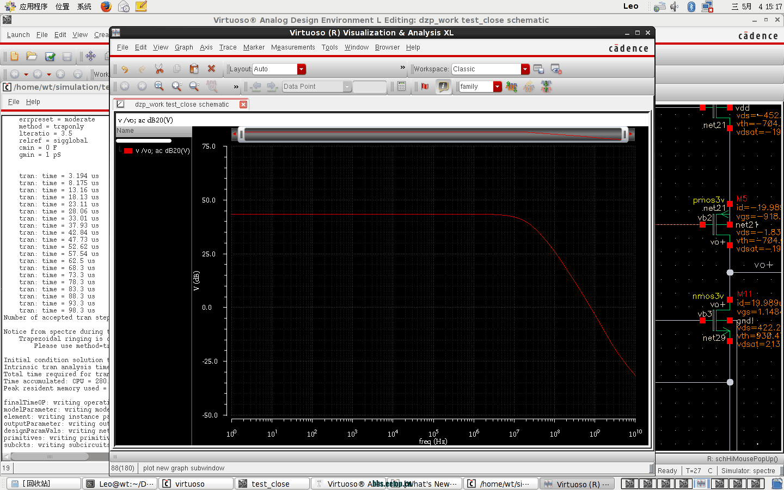The image size is (784, 490).
Task: Select the dzp_work test_close schematic tab
Action: [x=182, y=104]
